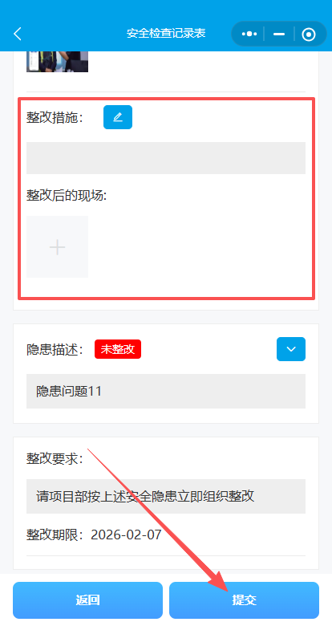Select the 隐患问题11 description field

[x=166, y=392]
